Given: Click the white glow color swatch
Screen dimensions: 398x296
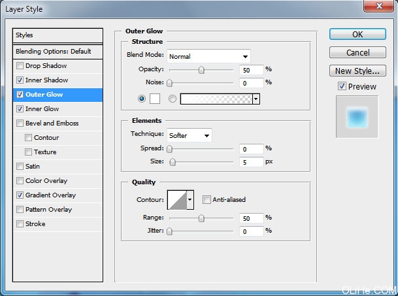Looking at the screenshot, I should (x=156, y=99).
